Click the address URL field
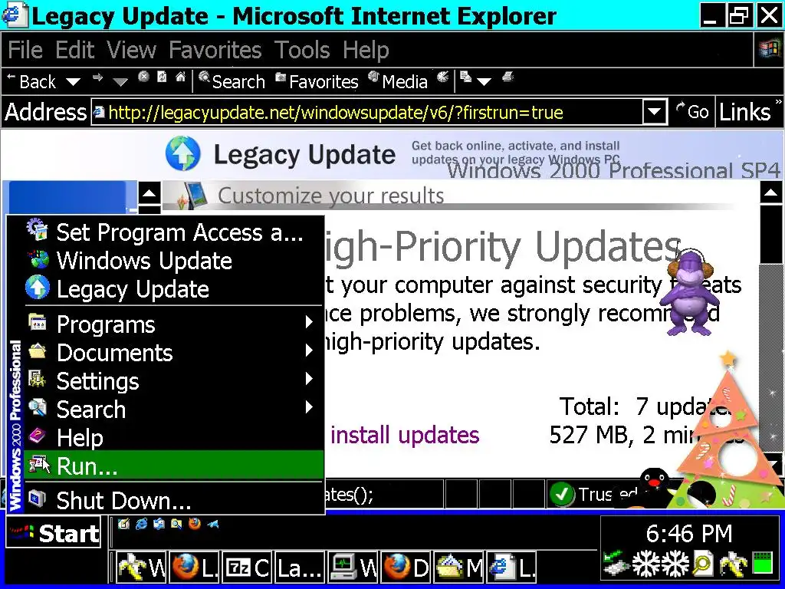The height and width of the screenshot is (589, 785). pos(367,112)
